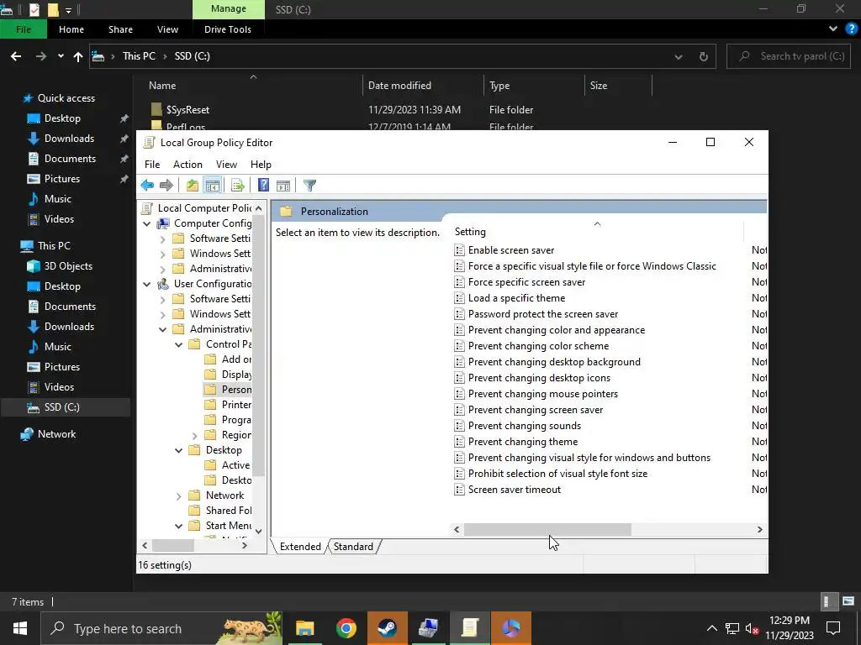Screen dimensions: 861x645
Task: Switch to the Extended tab
Action: tap(300, 547)
